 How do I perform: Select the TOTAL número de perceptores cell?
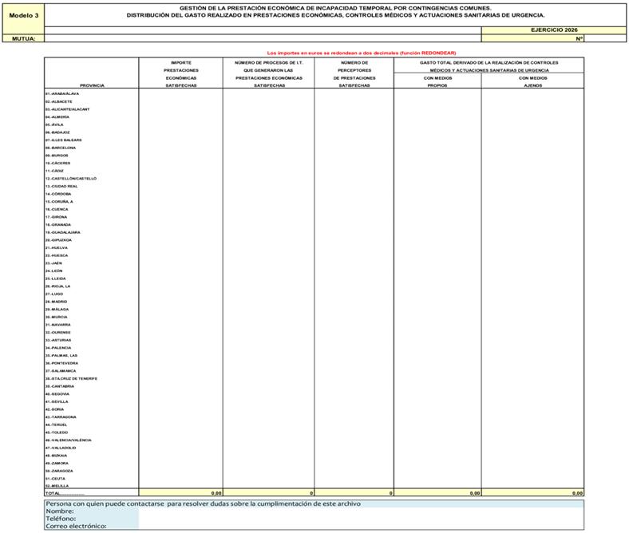tap(354, 493)
